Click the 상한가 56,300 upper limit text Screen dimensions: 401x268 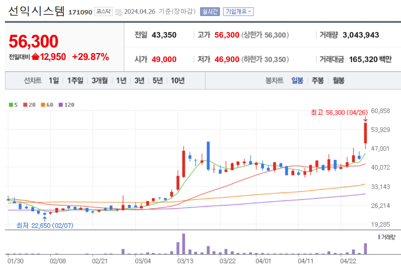click(265, 35)
